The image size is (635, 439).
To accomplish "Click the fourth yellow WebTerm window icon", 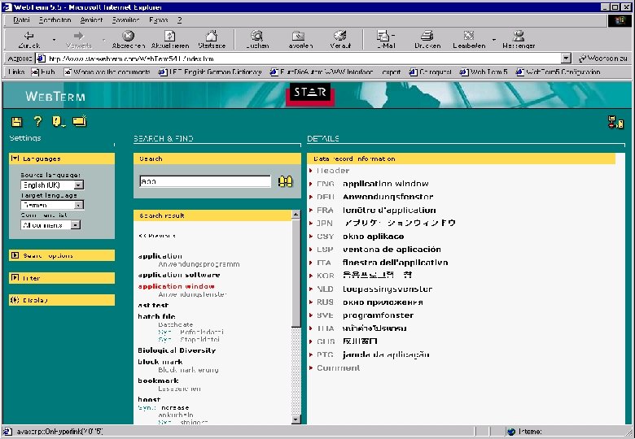I will click(x=80, y=121).
